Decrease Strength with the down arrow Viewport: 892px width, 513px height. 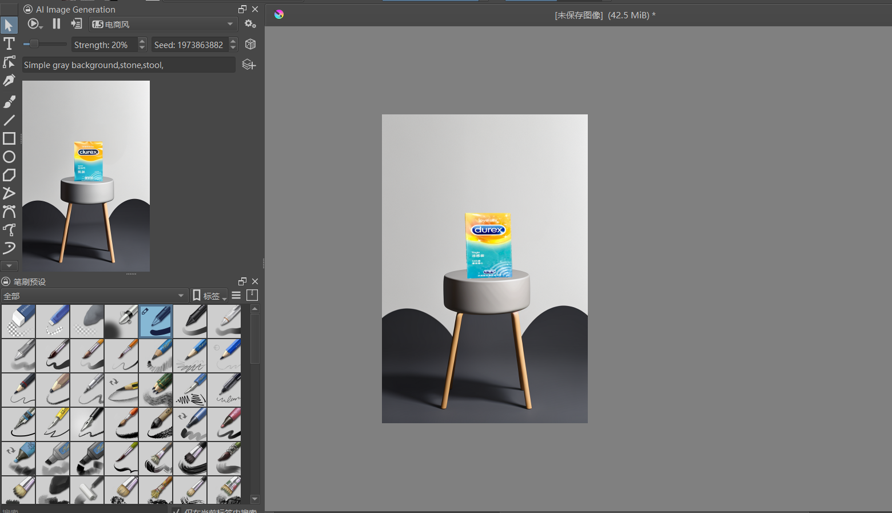[x=142, y=48]
